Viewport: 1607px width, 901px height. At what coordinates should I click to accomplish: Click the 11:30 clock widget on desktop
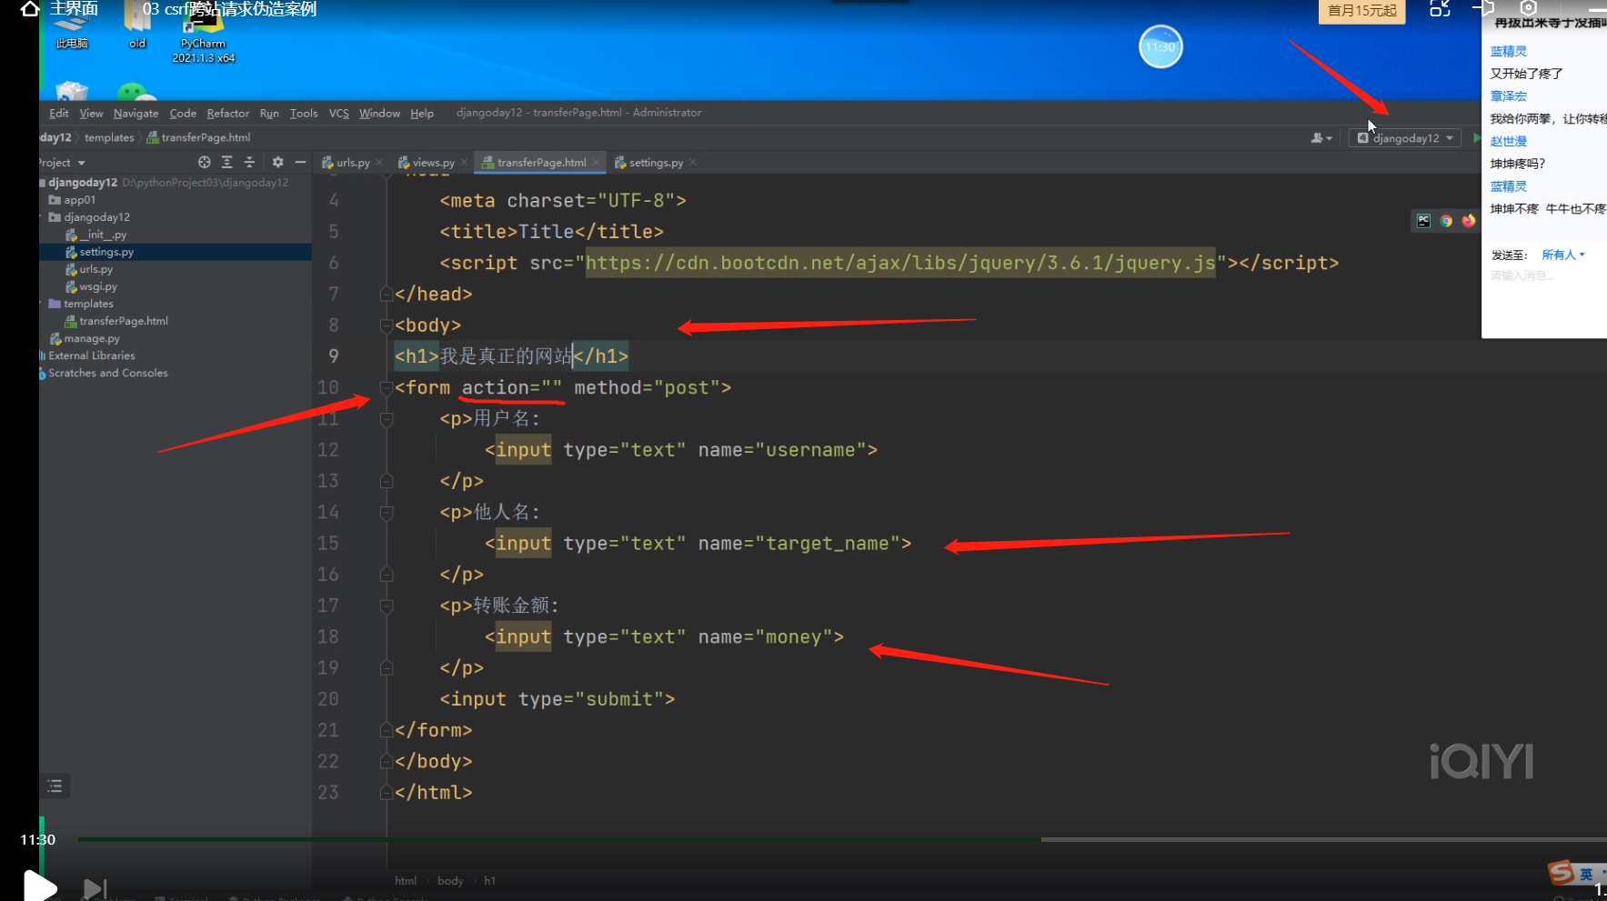(x=1160, y=46)
